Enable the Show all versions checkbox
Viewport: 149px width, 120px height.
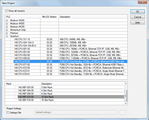(x=7, y=11)
